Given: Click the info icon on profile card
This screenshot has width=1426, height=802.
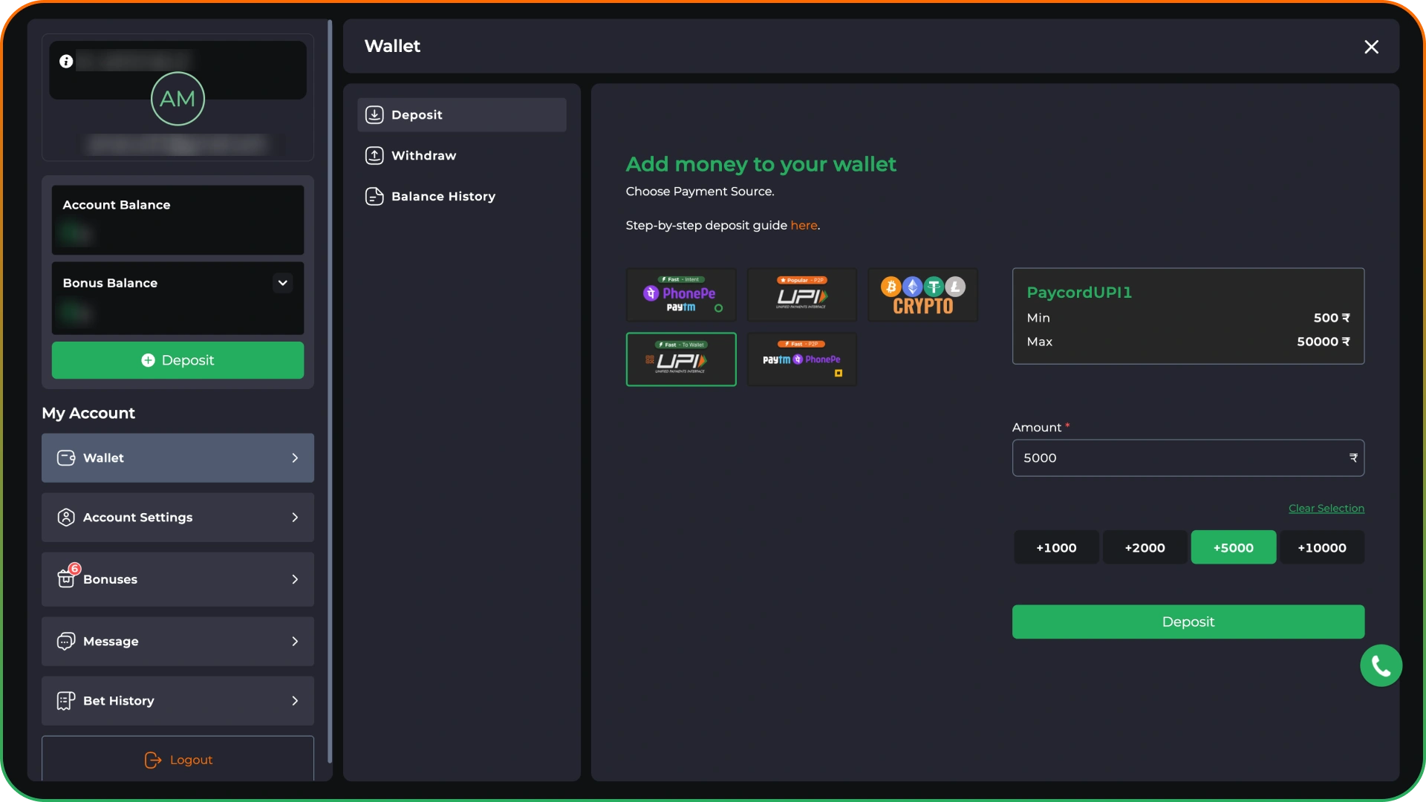Looking at the screenshot, I should coord(66,62).
